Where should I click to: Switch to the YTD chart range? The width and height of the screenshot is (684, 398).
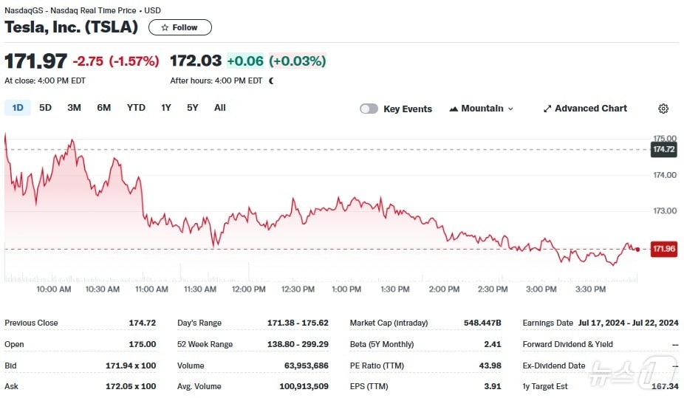pyautogui.click(x=136, y=108)
